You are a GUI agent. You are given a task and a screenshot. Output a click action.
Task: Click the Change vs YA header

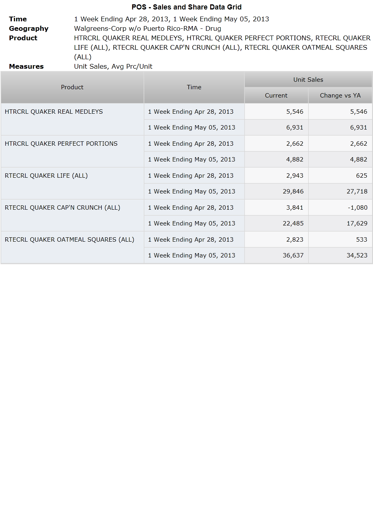340,96
